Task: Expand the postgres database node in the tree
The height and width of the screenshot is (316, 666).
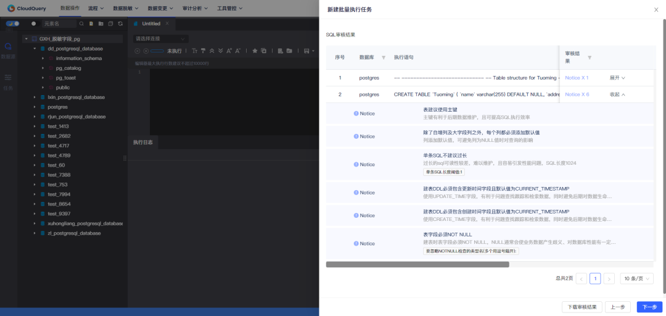Action: 35,107
